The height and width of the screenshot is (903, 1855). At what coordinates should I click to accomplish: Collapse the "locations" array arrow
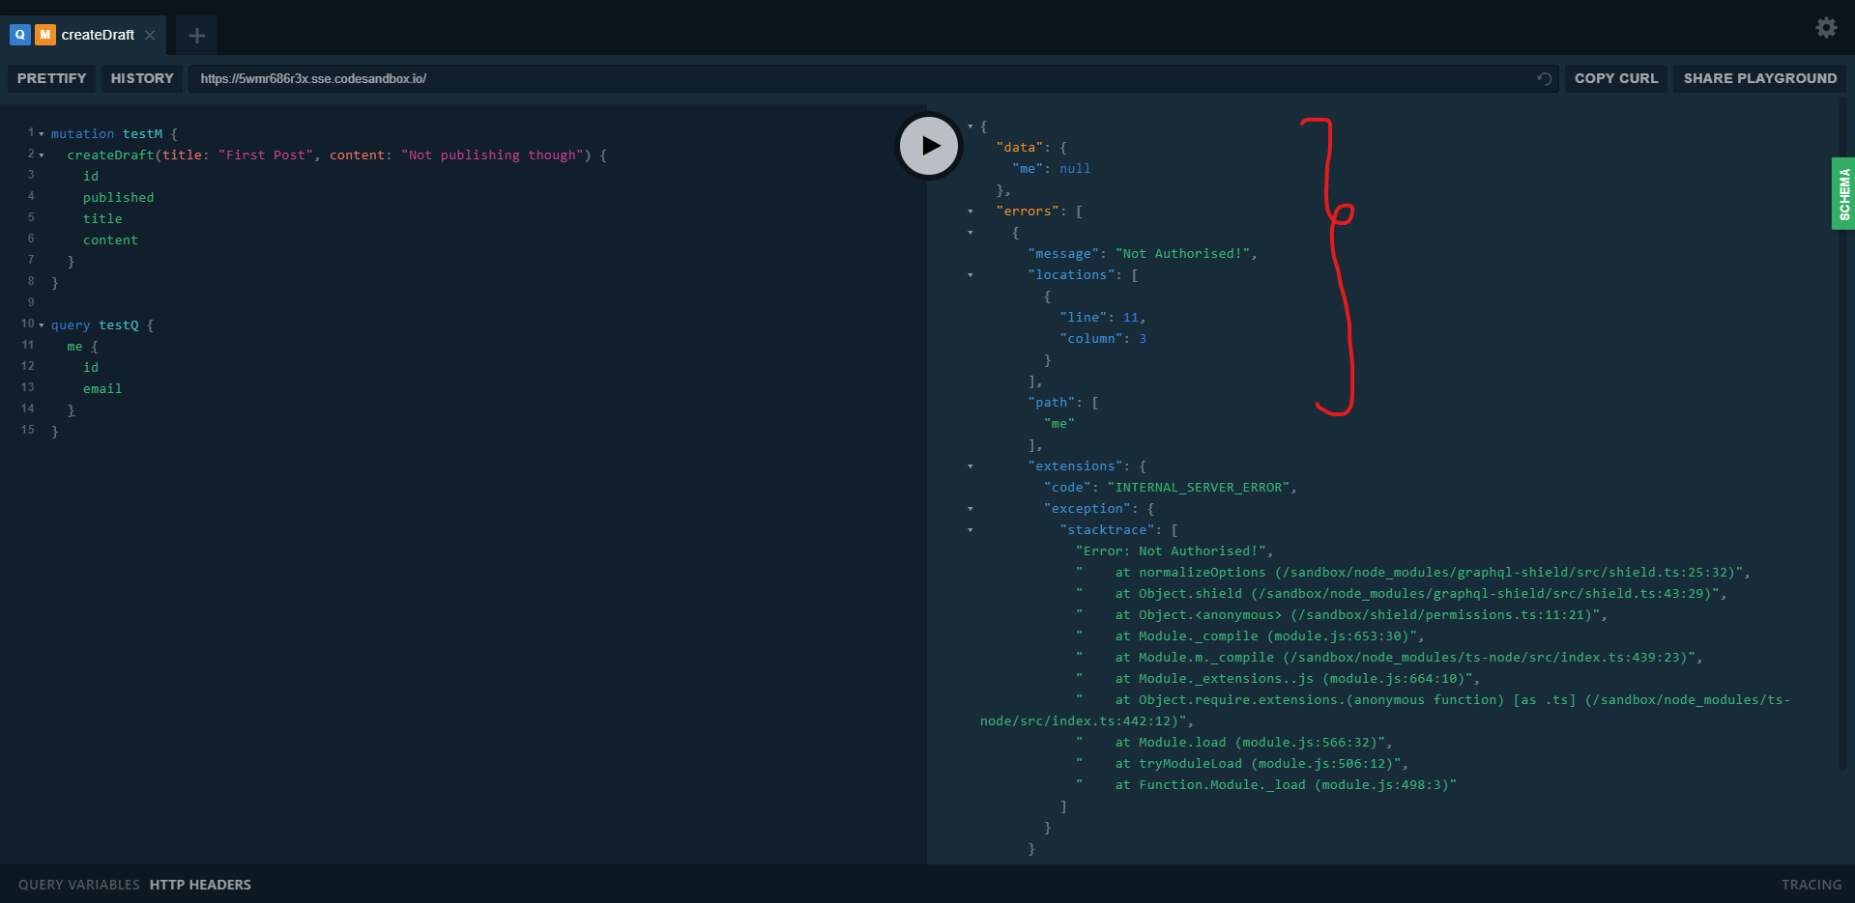(x=971, y=275)
